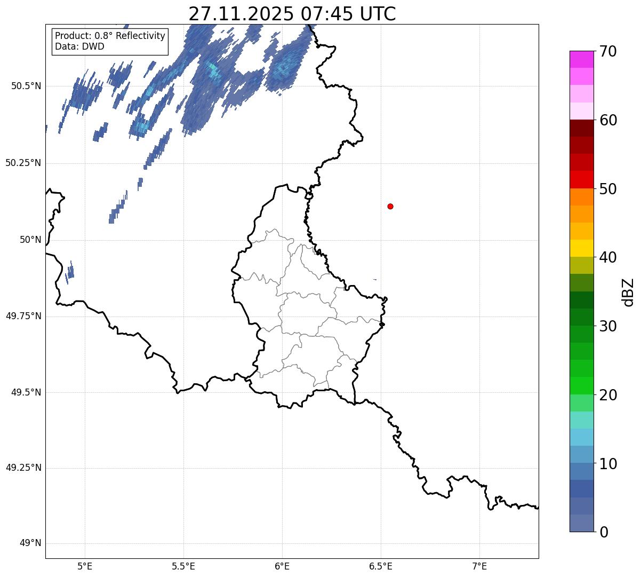Pick the dark maroon swatch below 60
641x577 pixels.
click(x=582, y=128)
